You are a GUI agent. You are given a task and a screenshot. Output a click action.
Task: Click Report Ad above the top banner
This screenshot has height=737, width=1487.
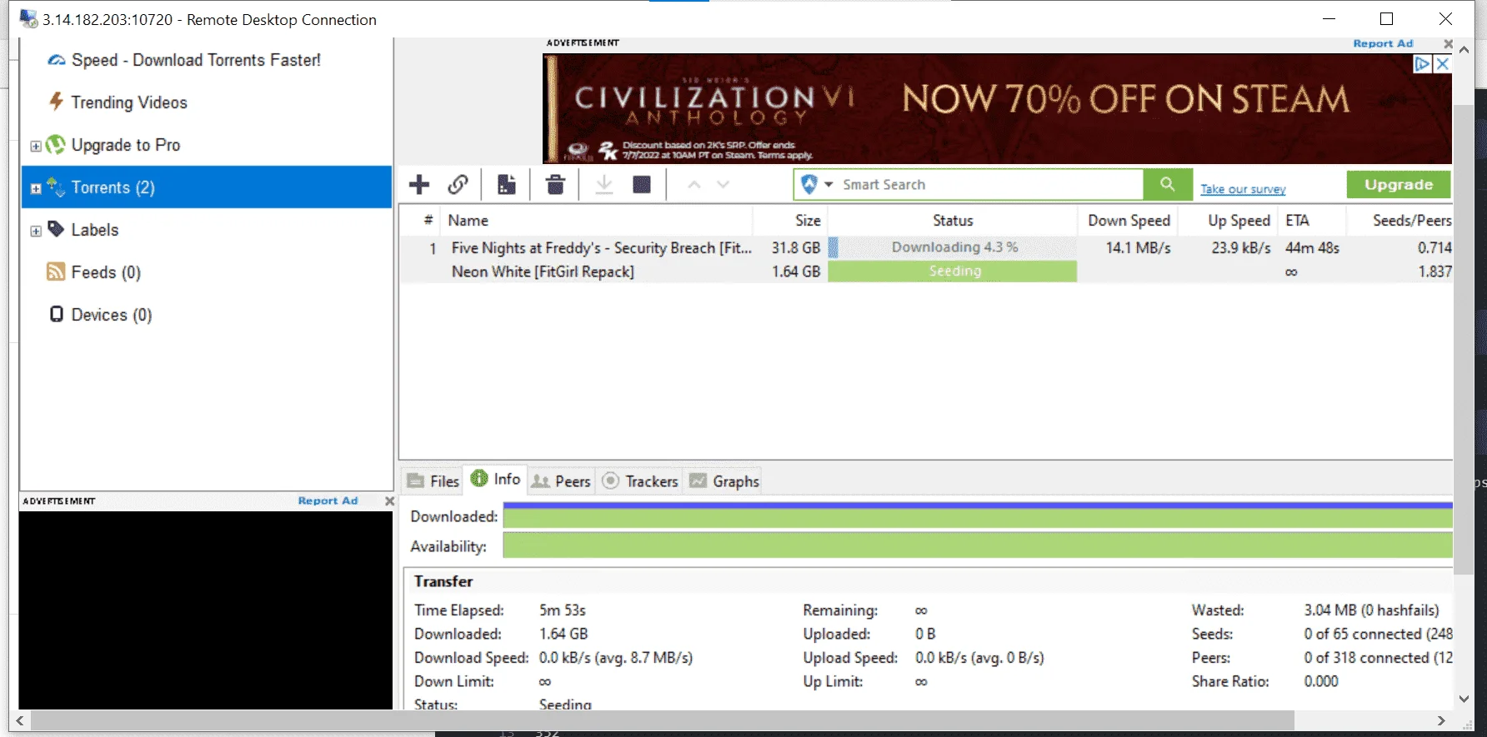(1383, 43)
